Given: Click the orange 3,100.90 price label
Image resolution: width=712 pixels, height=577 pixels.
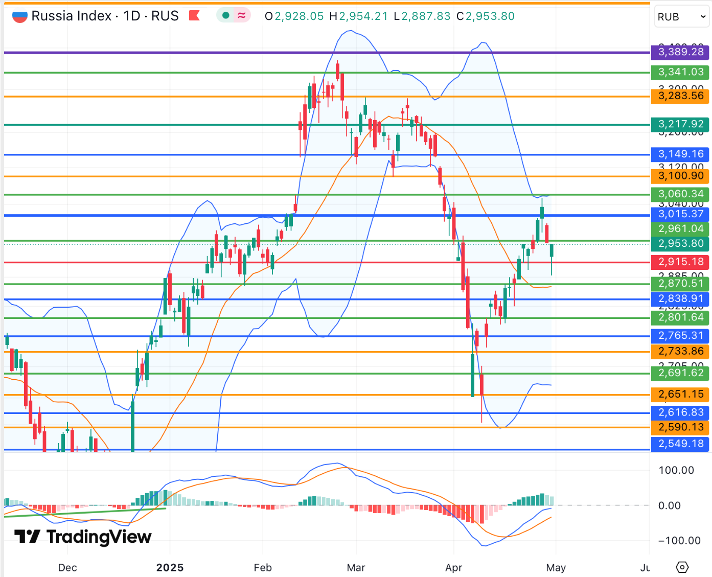Looking at the screenshot, I should [x=680, y=176].
